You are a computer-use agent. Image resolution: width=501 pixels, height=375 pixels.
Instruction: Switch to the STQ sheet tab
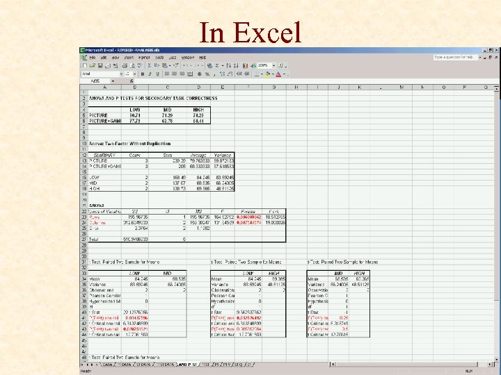point(238,364)
